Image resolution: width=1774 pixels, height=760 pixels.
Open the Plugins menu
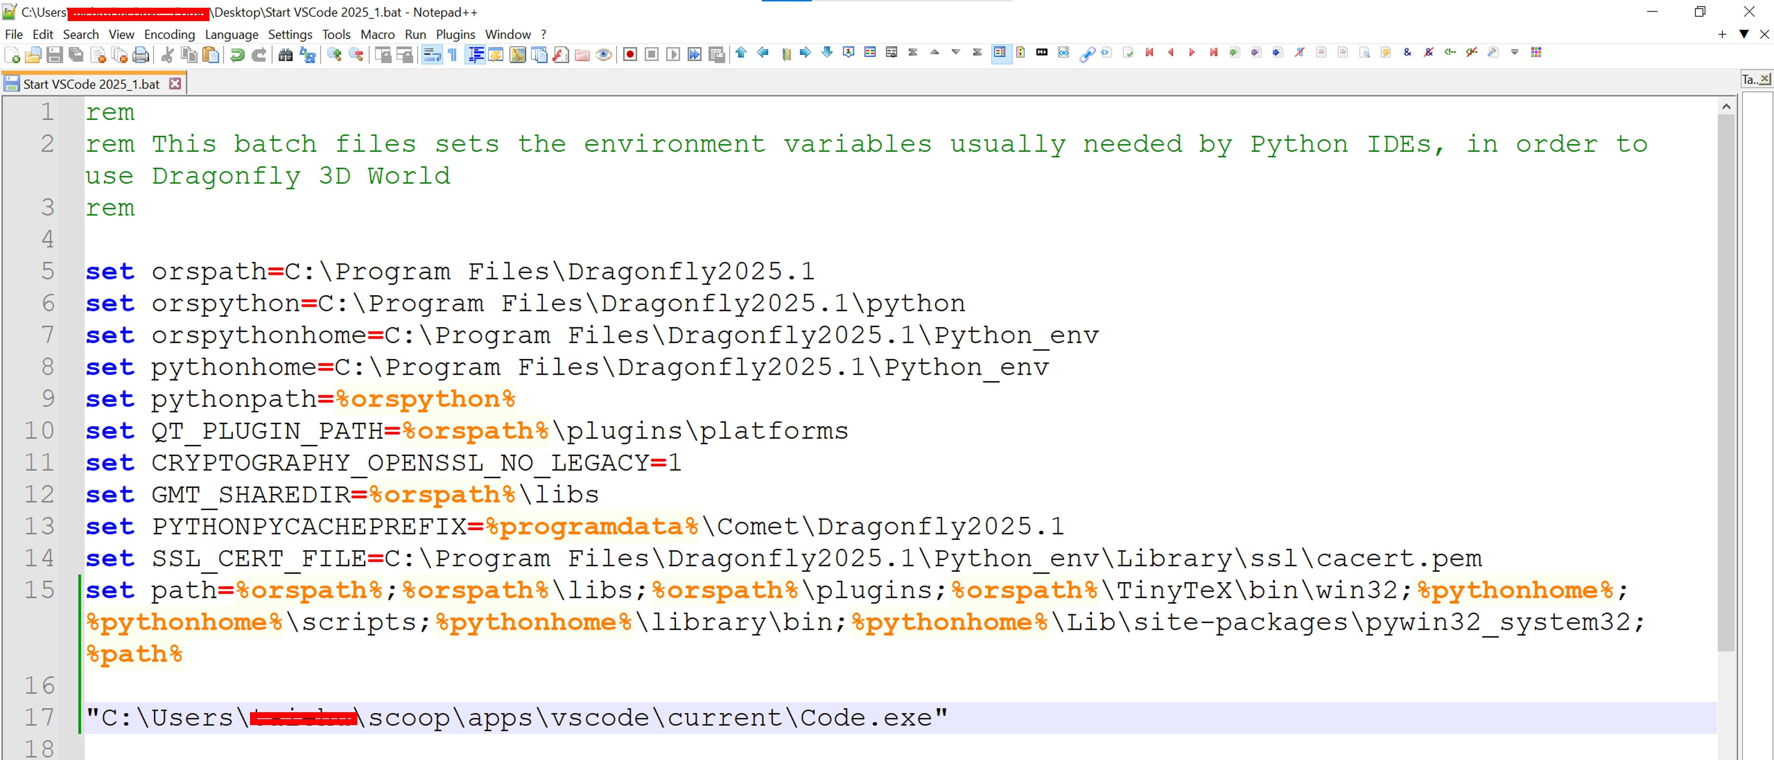click(x=455, y=34)
